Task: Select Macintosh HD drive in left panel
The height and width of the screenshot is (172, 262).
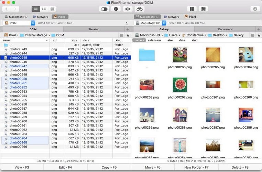Action: pyautogui.click(x=16, y=17)
